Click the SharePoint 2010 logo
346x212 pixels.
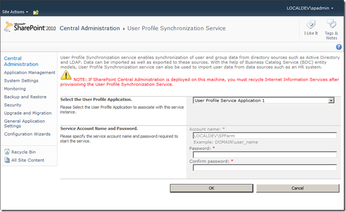(x=30, y=27)
